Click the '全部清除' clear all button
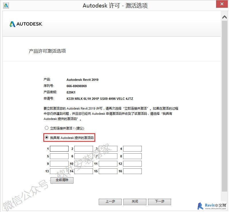Viewport: 229px width, 212px height. point(62,180)
